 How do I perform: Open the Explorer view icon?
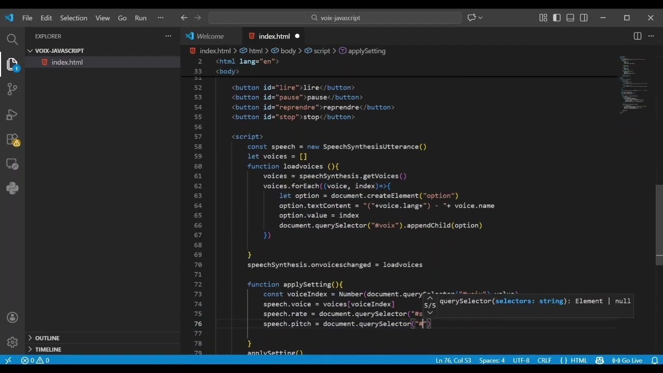pos(12,64)
